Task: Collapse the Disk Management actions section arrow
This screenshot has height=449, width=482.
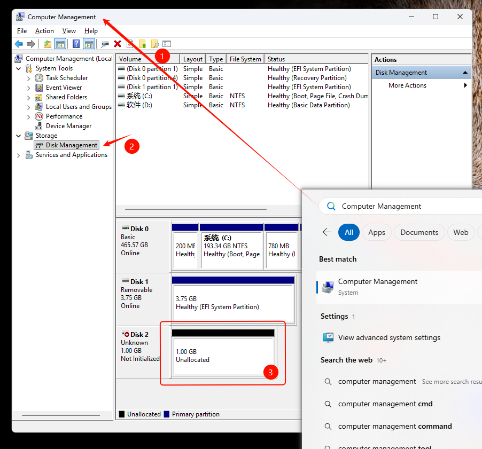Action: 465,73
